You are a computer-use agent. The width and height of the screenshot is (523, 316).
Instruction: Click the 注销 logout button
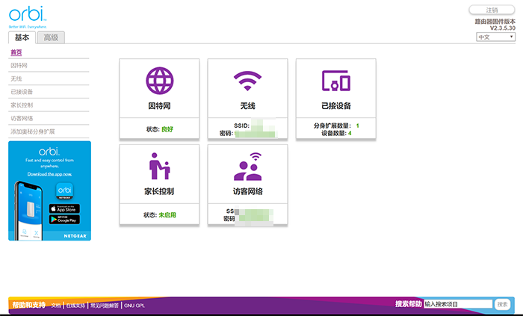[492, 10]
